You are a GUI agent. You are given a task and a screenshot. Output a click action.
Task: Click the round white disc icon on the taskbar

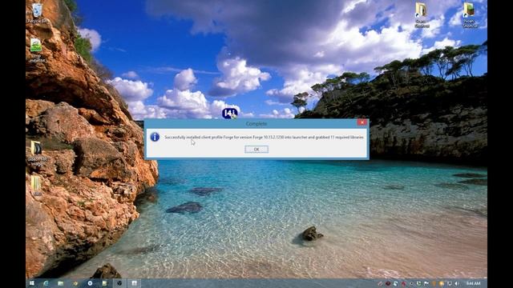point(90,283)
